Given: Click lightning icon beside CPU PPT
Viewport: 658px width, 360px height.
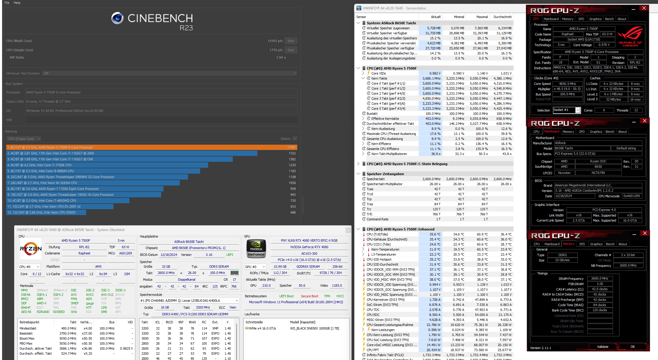Looking at the screenshot, I should pyautogui.click(x=364, y=350).
